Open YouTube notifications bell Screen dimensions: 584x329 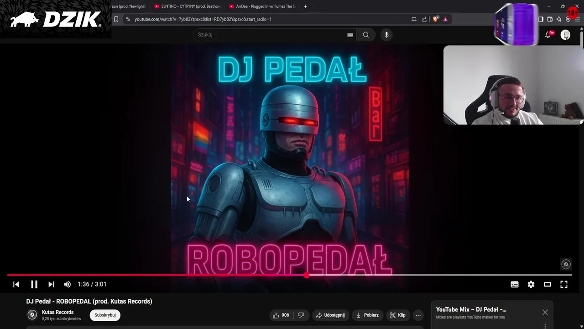point(548,35)
